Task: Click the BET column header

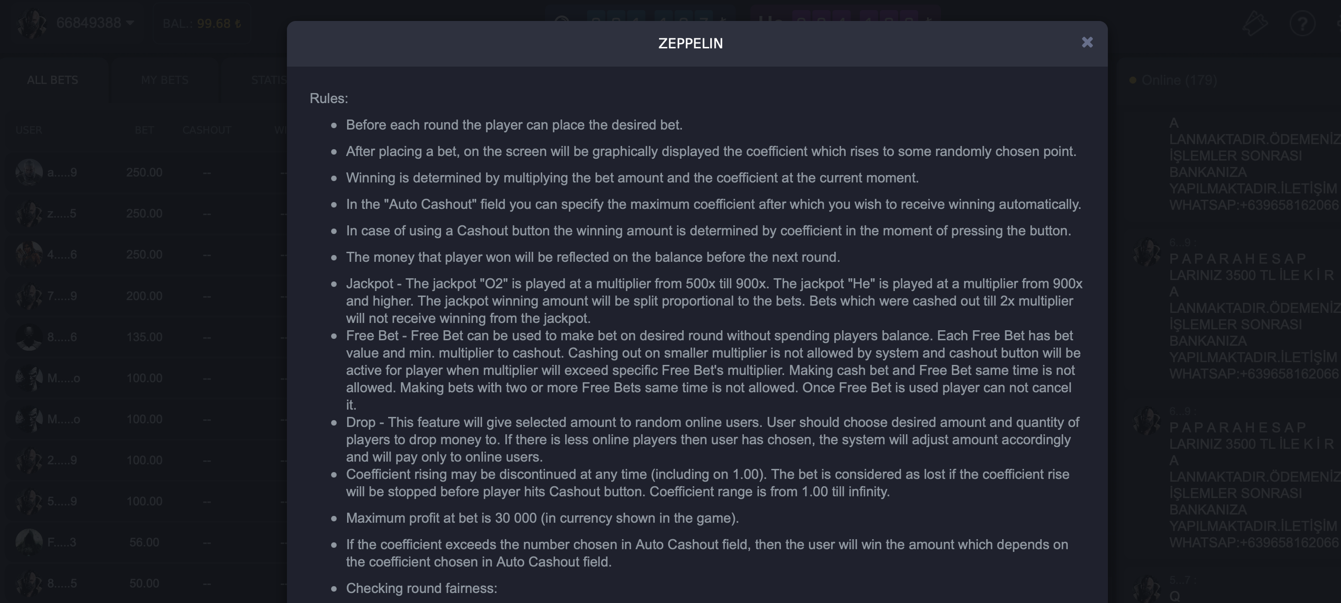Action: (x=144, y=130)
